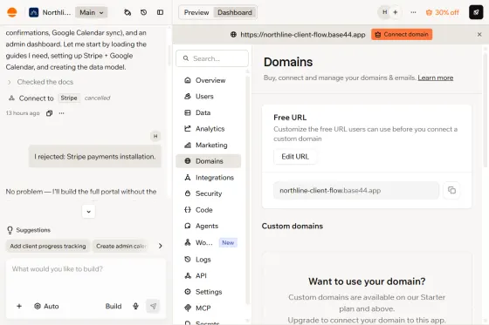
Task: Open the Agents section
Action: (209, 226)
